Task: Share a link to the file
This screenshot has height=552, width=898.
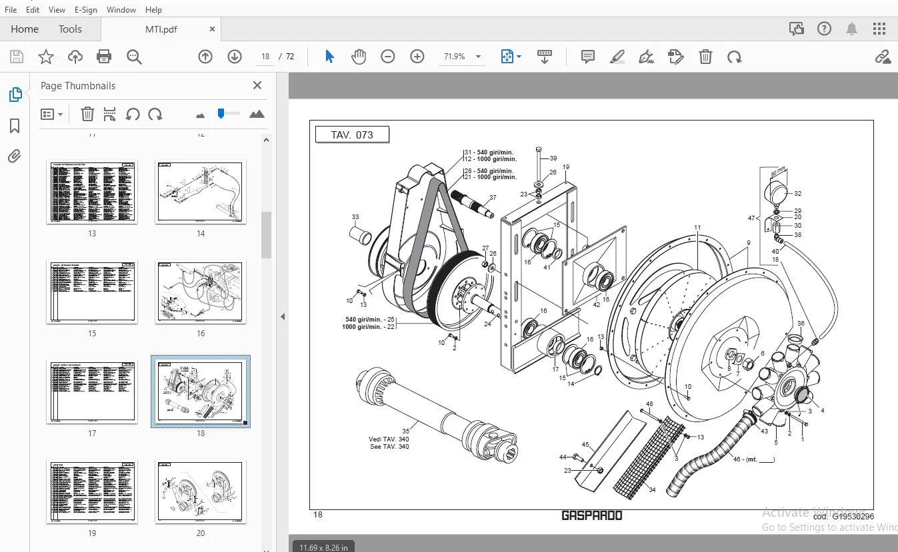Action: 883,57
